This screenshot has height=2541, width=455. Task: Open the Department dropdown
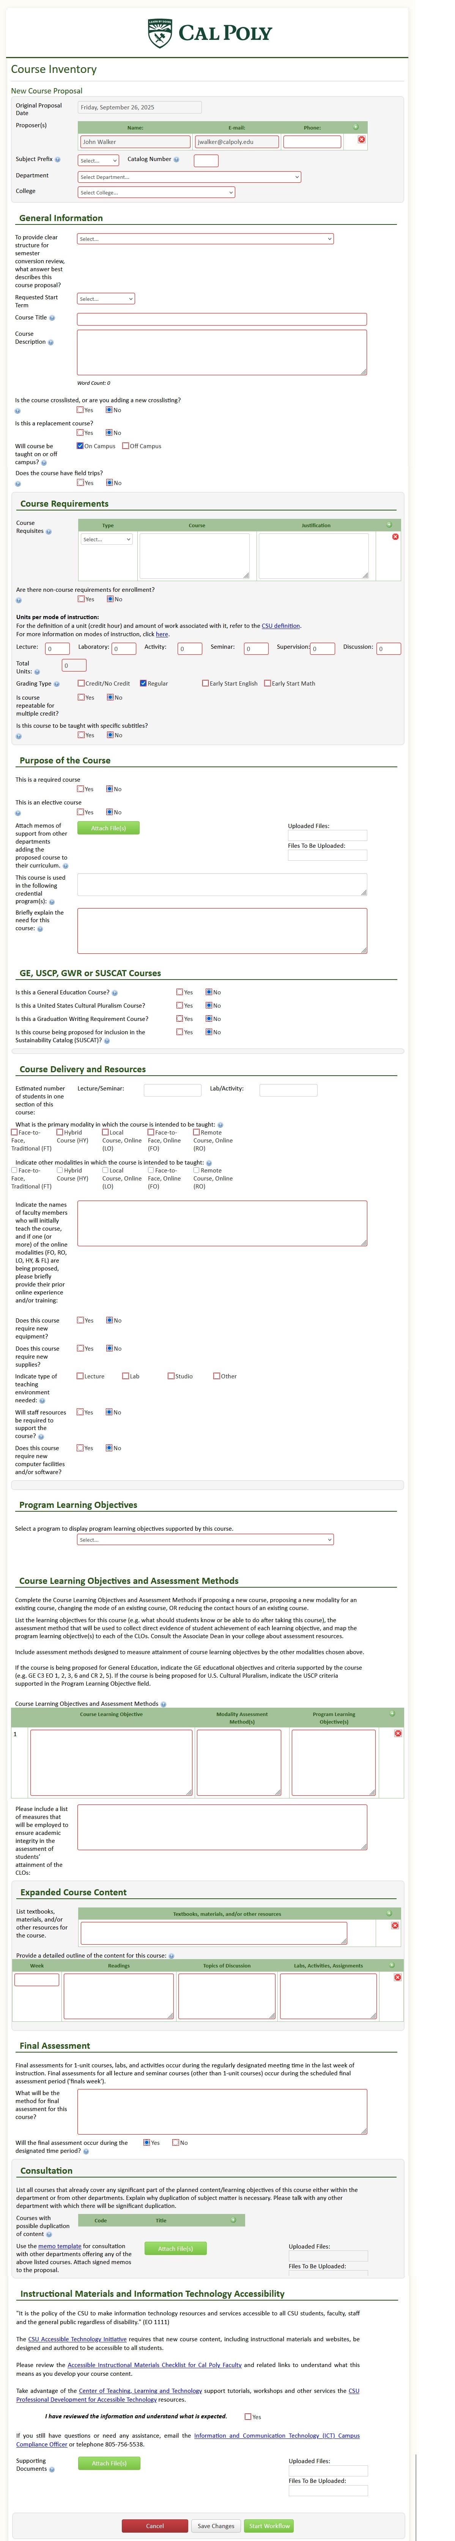pyautogui.click(x=188, y=177)
